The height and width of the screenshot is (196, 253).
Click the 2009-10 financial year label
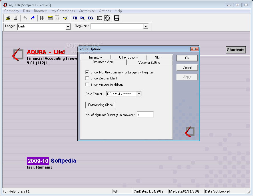pyautogui.click(x=38, y=161)
